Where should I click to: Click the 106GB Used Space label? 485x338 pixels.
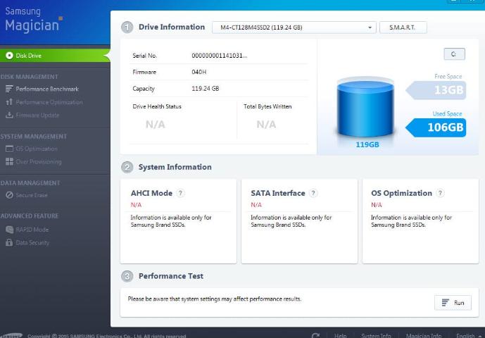[436, 127]
